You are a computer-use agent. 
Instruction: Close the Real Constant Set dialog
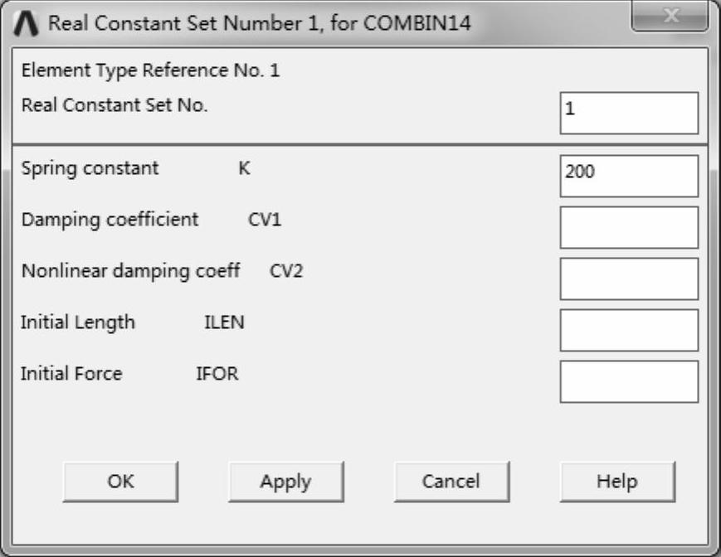672,17
